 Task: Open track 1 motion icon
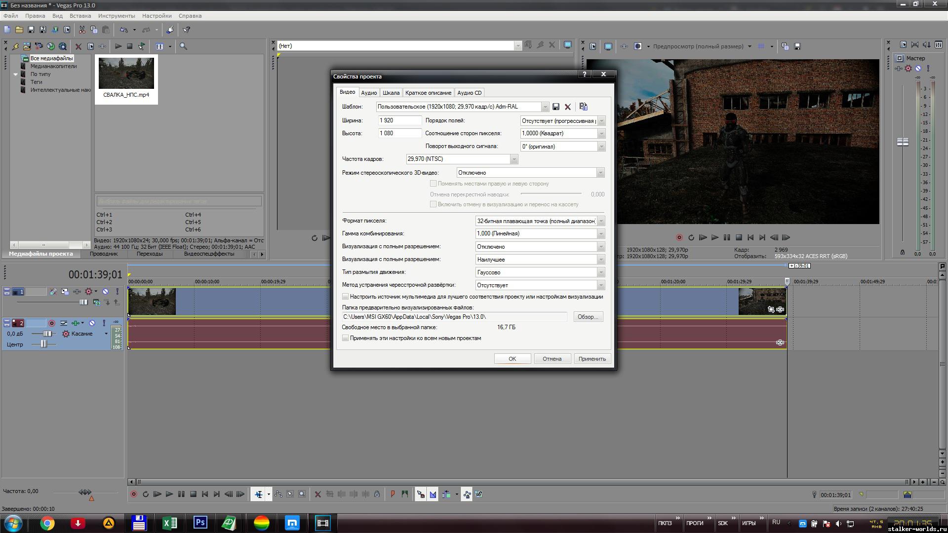click(x=65, y=292)
